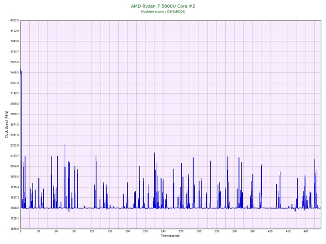Click the 3784.7 y-axis value
Viewport: 326px width, 244px height.
pyautogui.click(x=15, y=52)
